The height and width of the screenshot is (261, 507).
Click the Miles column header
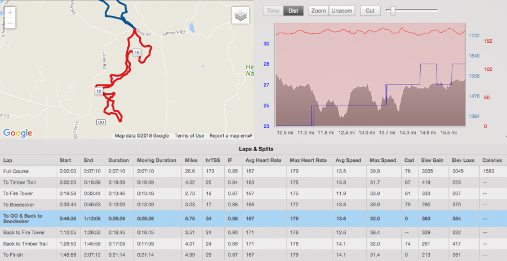191,160
